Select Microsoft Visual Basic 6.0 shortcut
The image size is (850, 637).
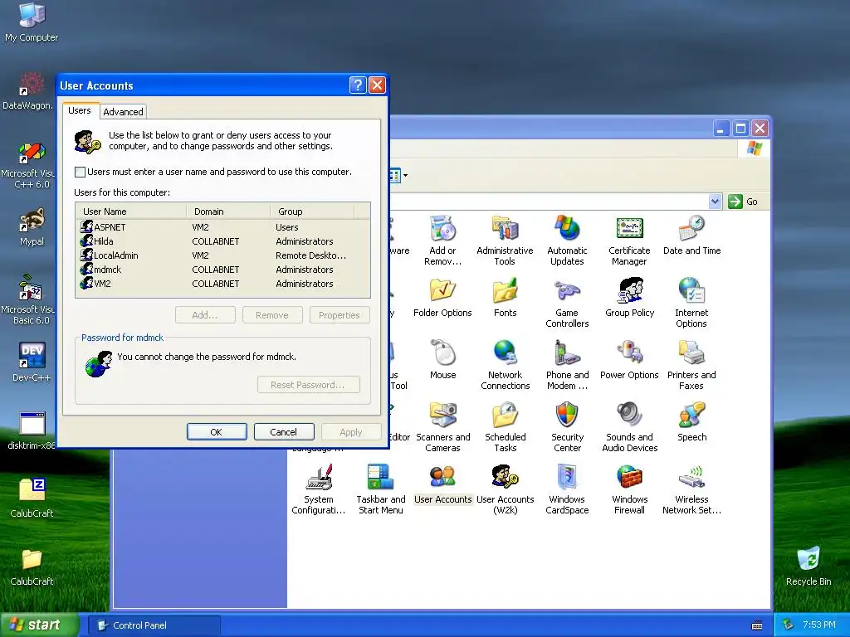coord(27,299)
